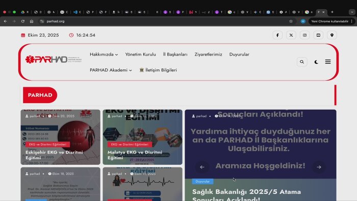Open the X (Twitter) social icon
Screen dimensions: 357x201
[291, 35]
